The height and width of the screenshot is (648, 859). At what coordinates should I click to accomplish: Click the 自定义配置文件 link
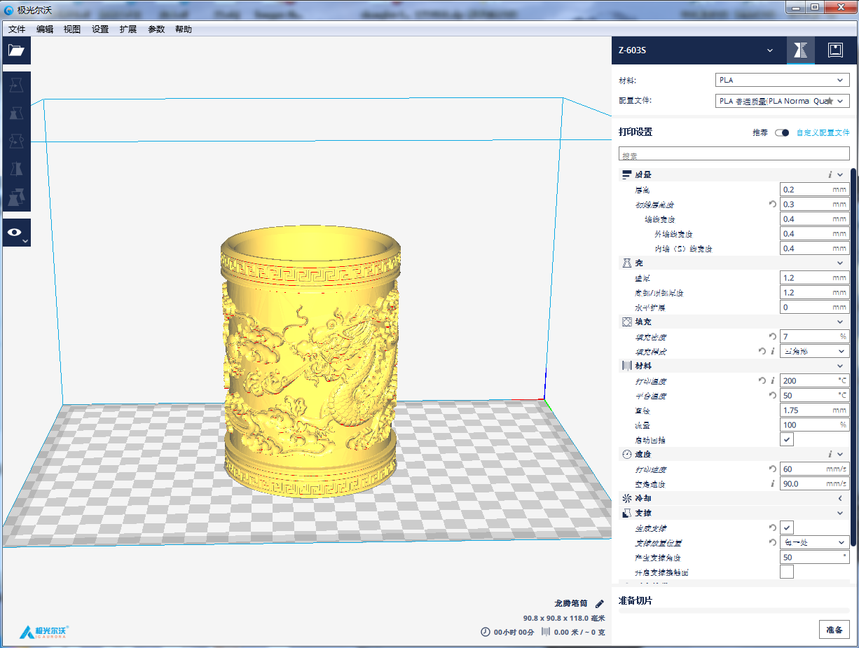pos(823,132)
